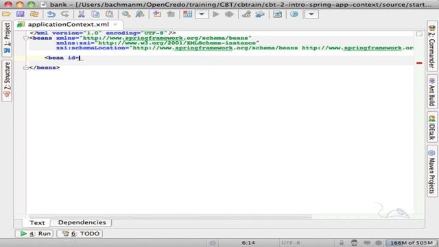Navigate back in the toolbar
Viewport: 439px width, 247px height.
(157, 14)
